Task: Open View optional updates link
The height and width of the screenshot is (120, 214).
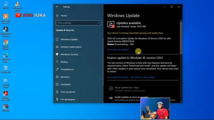Action: [x=118, y=50]
